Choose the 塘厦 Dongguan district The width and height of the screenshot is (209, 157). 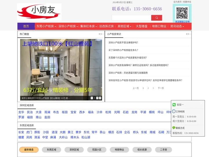coord(21,137)
